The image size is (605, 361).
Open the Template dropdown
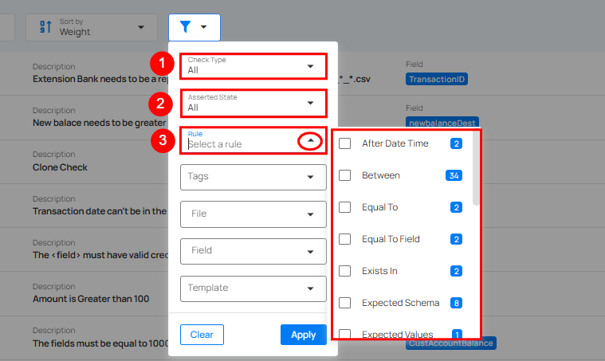(253, 288)
